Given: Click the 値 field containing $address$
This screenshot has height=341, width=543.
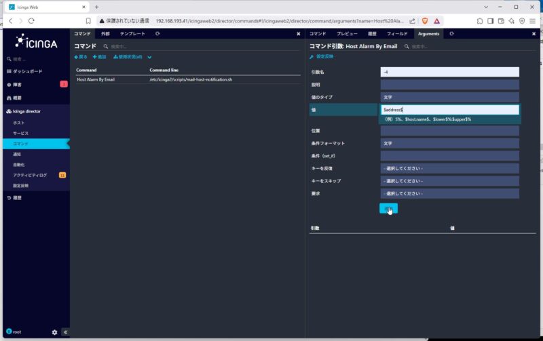Looking at the screenshot, I should [x=450, y=110].
